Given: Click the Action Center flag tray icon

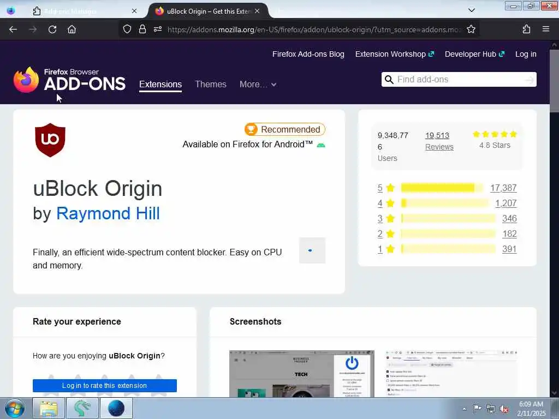Looking at the screenshot, I should point(477,408).
